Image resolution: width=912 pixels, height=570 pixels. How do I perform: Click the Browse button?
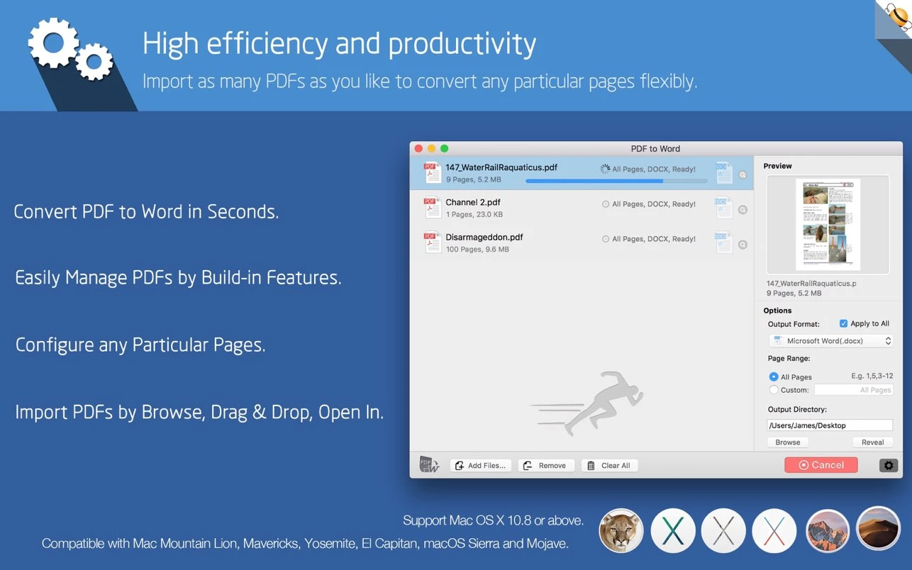point(788,442)
